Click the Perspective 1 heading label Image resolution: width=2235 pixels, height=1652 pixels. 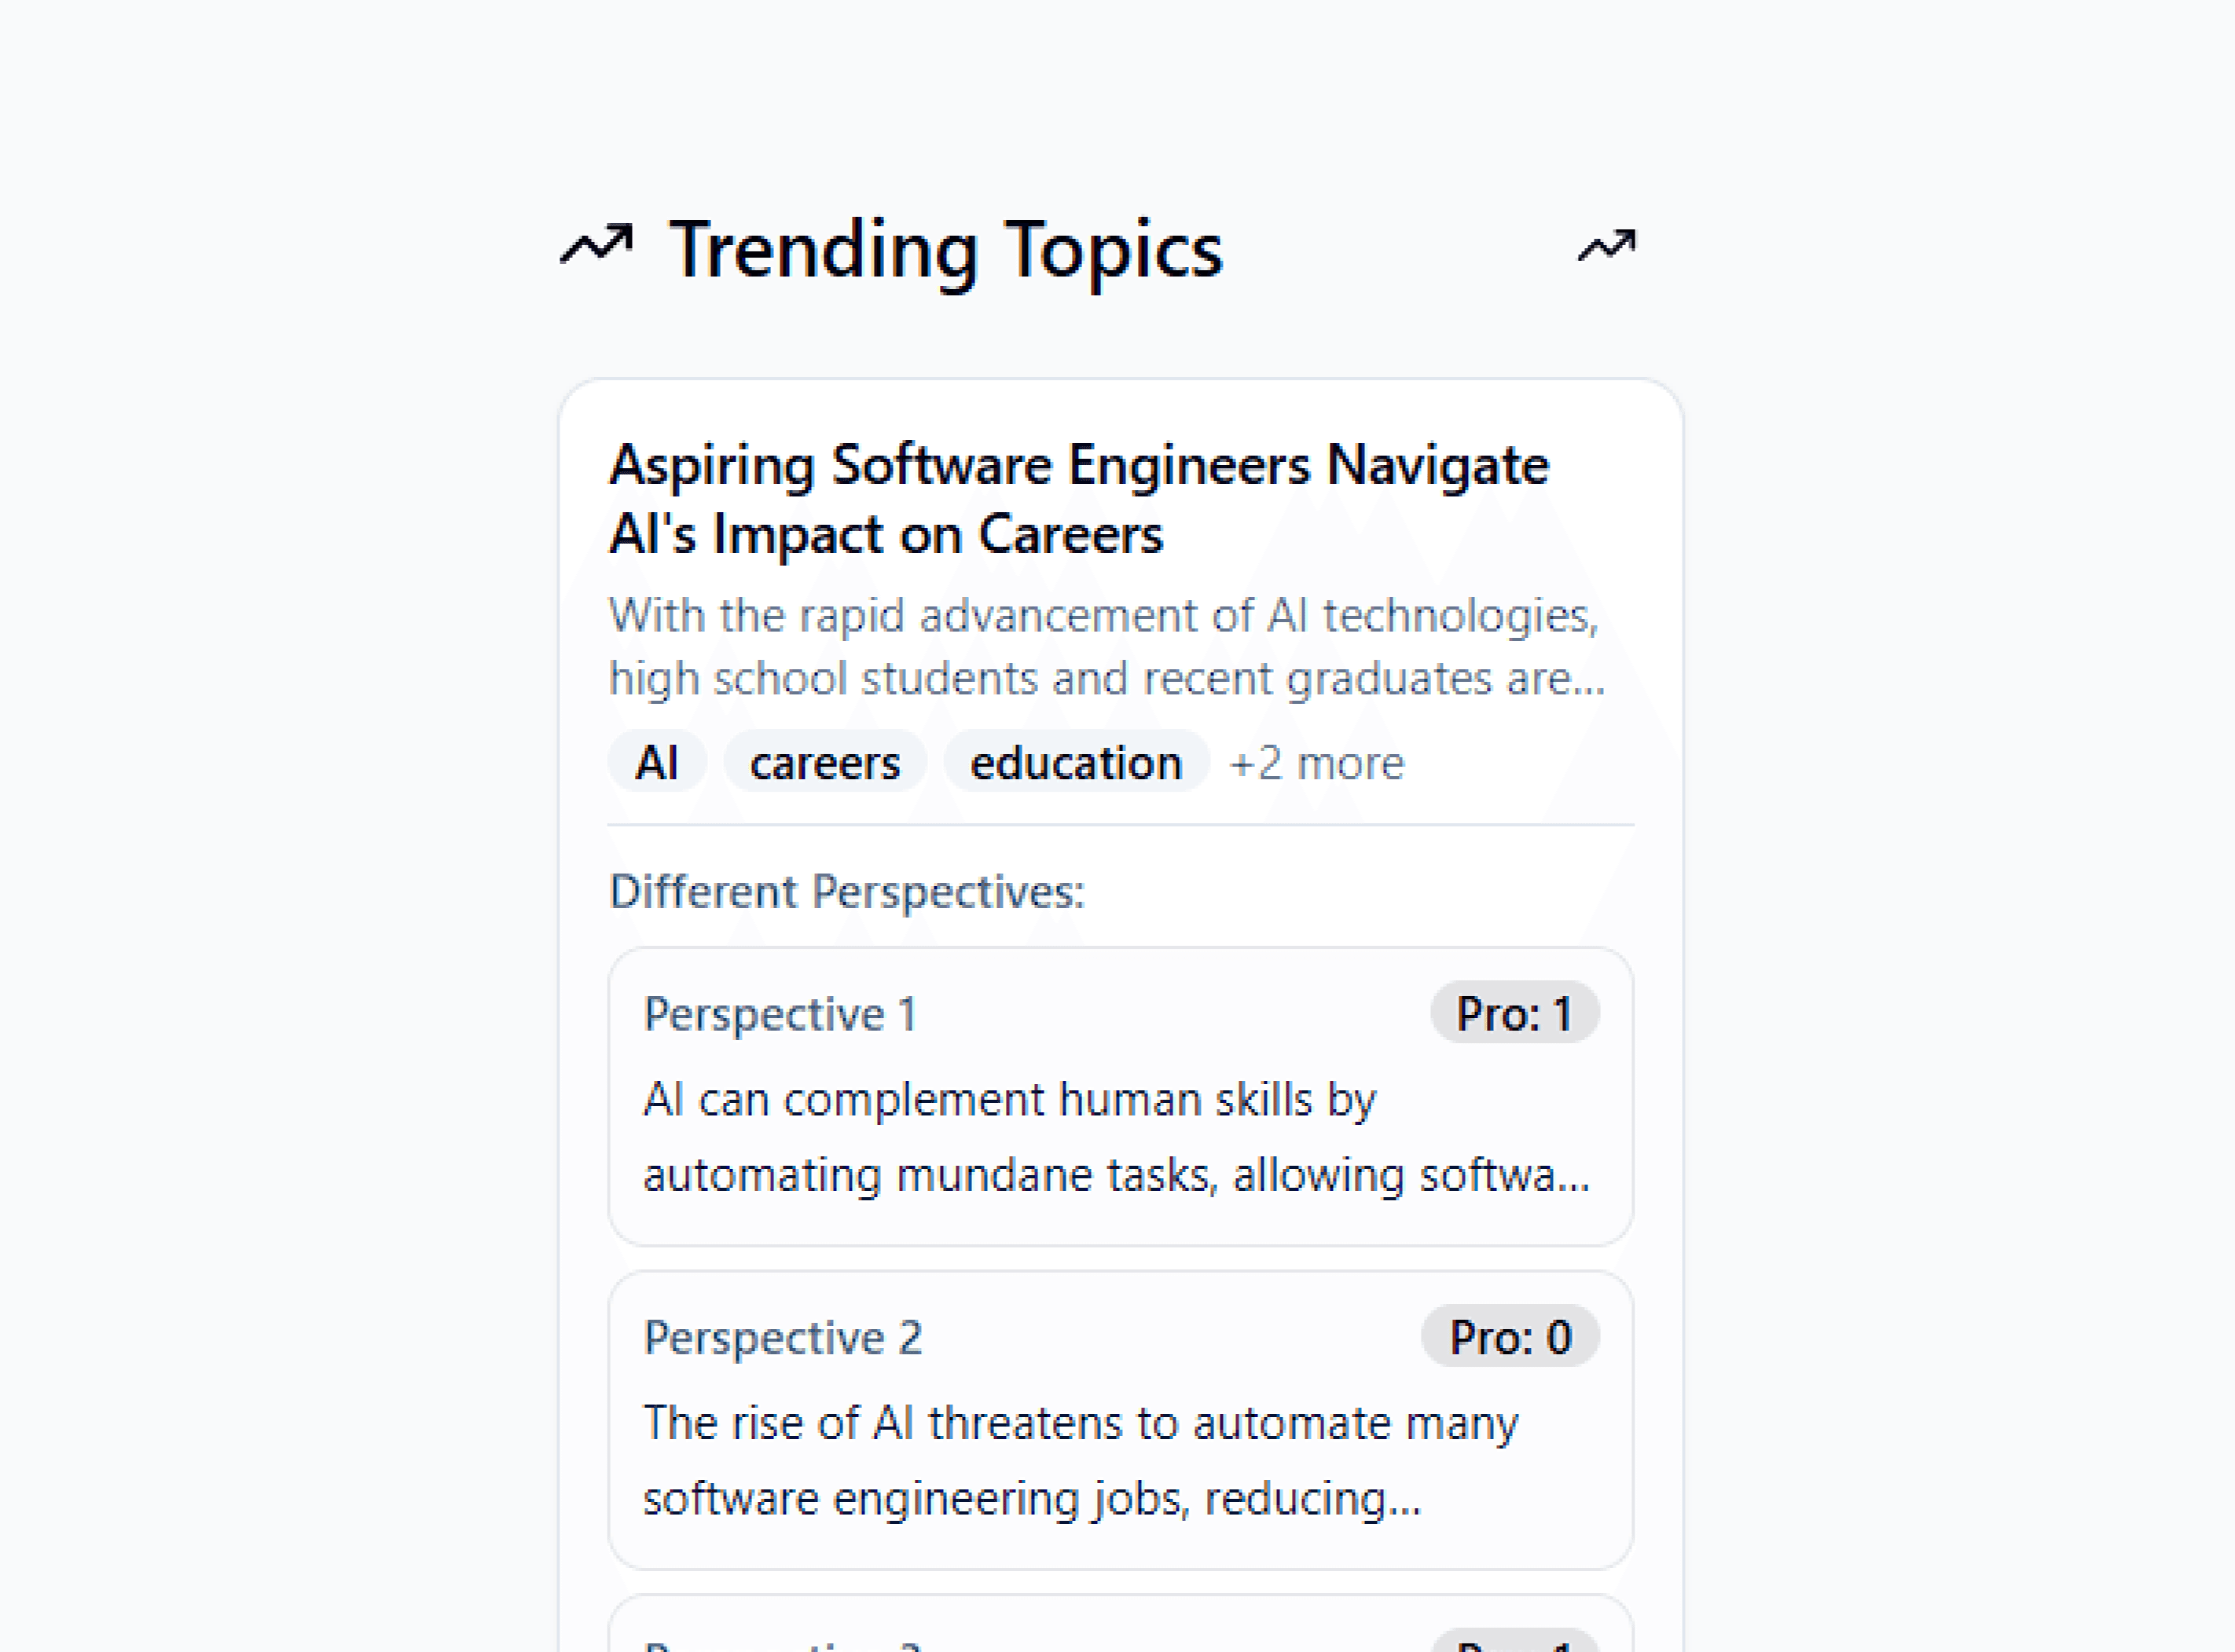pos(780,1014)
